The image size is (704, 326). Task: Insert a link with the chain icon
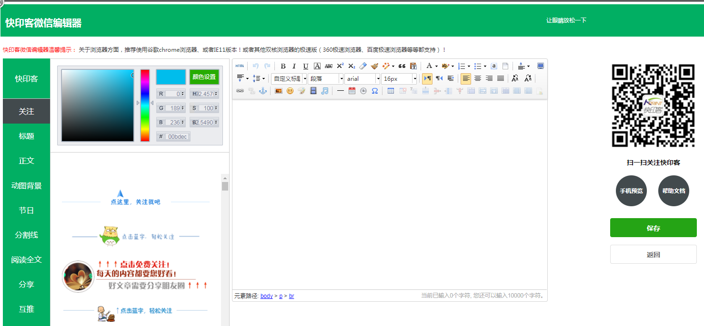point(240,91)
